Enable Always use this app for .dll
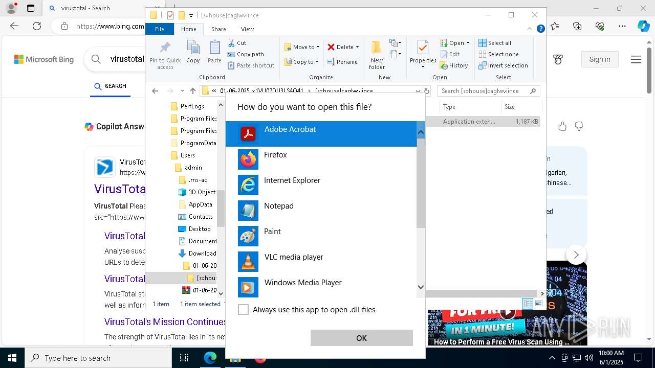The height and width of the screenshot is (368, 655). coord(244,310)
